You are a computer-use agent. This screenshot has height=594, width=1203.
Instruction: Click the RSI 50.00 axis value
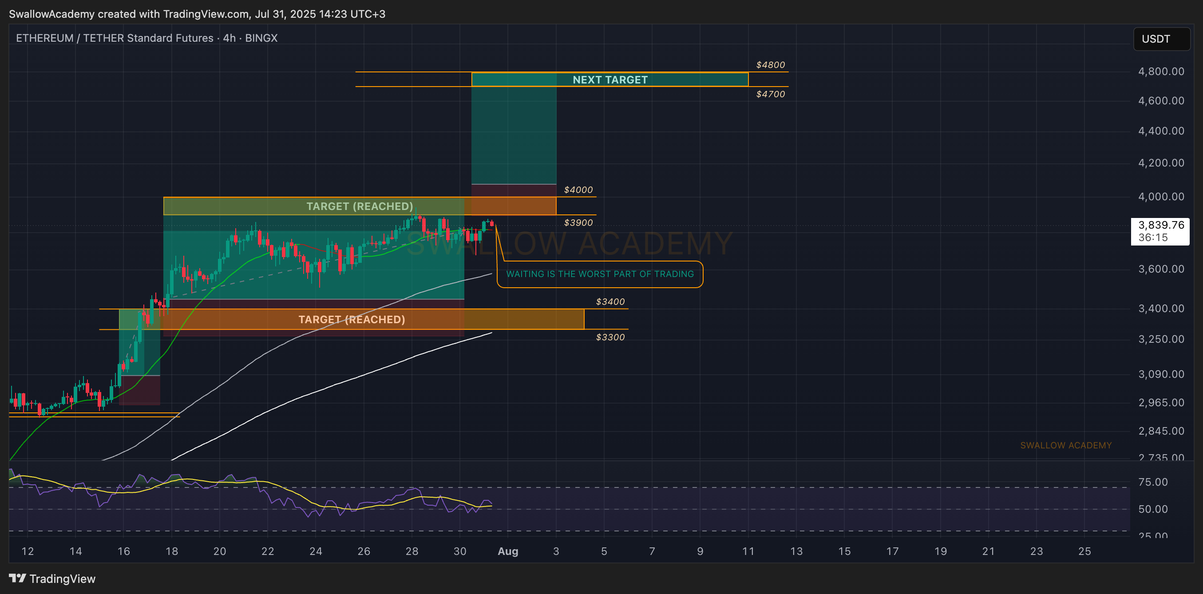coord(1152,510)
